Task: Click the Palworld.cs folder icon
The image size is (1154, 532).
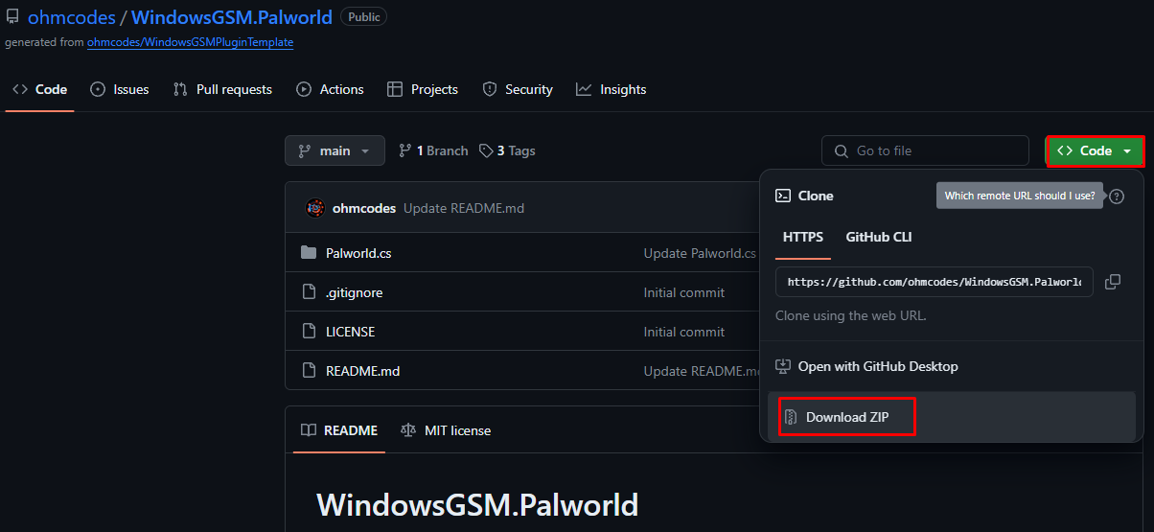Action: click(x=309, y=253)
